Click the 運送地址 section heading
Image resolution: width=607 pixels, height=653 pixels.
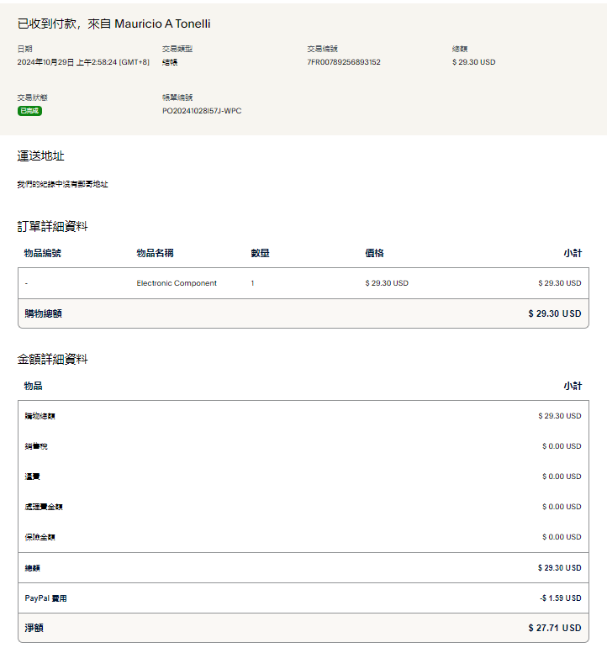(41, 156)
